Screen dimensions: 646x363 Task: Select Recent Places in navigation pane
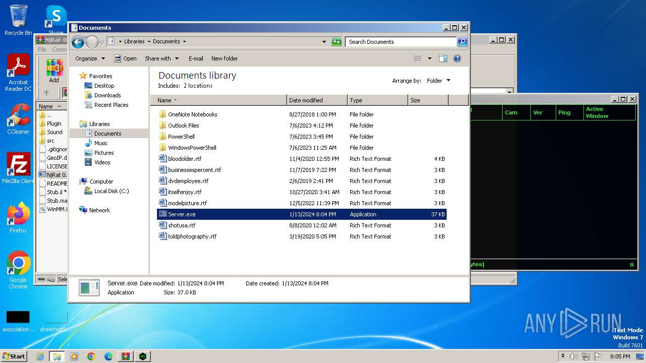[111, 105]
